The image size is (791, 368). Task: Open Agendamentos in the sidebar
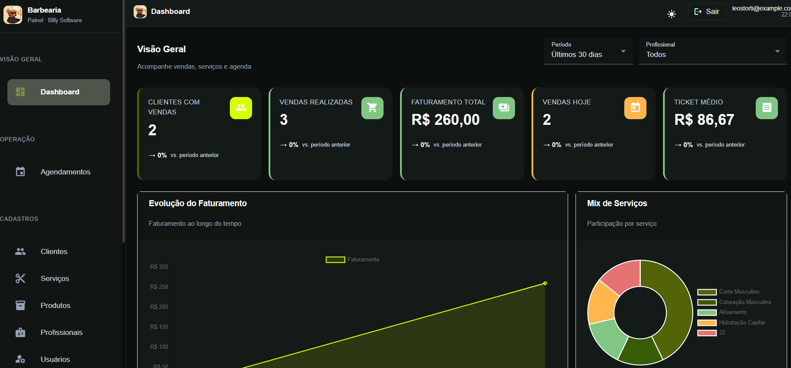(59, 172)
